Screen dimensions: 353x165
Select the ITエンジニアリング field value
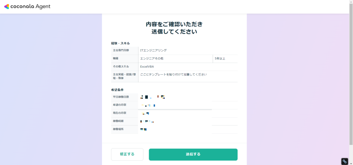(153, 50)
